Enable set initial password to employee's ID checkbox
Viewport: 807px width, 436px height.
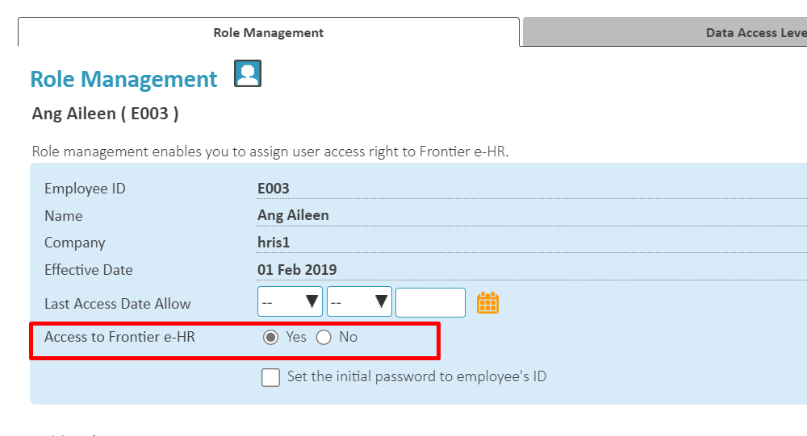pos(271,377)
